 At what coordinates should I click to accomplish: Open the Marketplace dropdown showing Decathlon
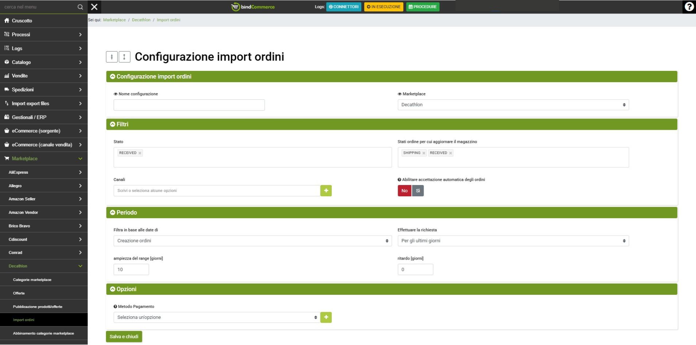click(513, 105)
